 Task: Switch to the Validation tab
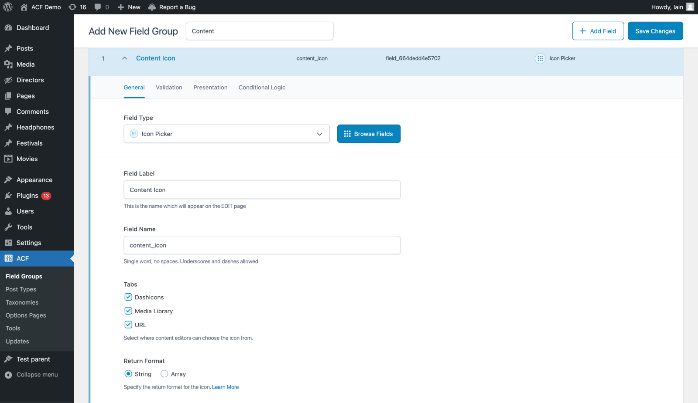(x=169, y=88)
